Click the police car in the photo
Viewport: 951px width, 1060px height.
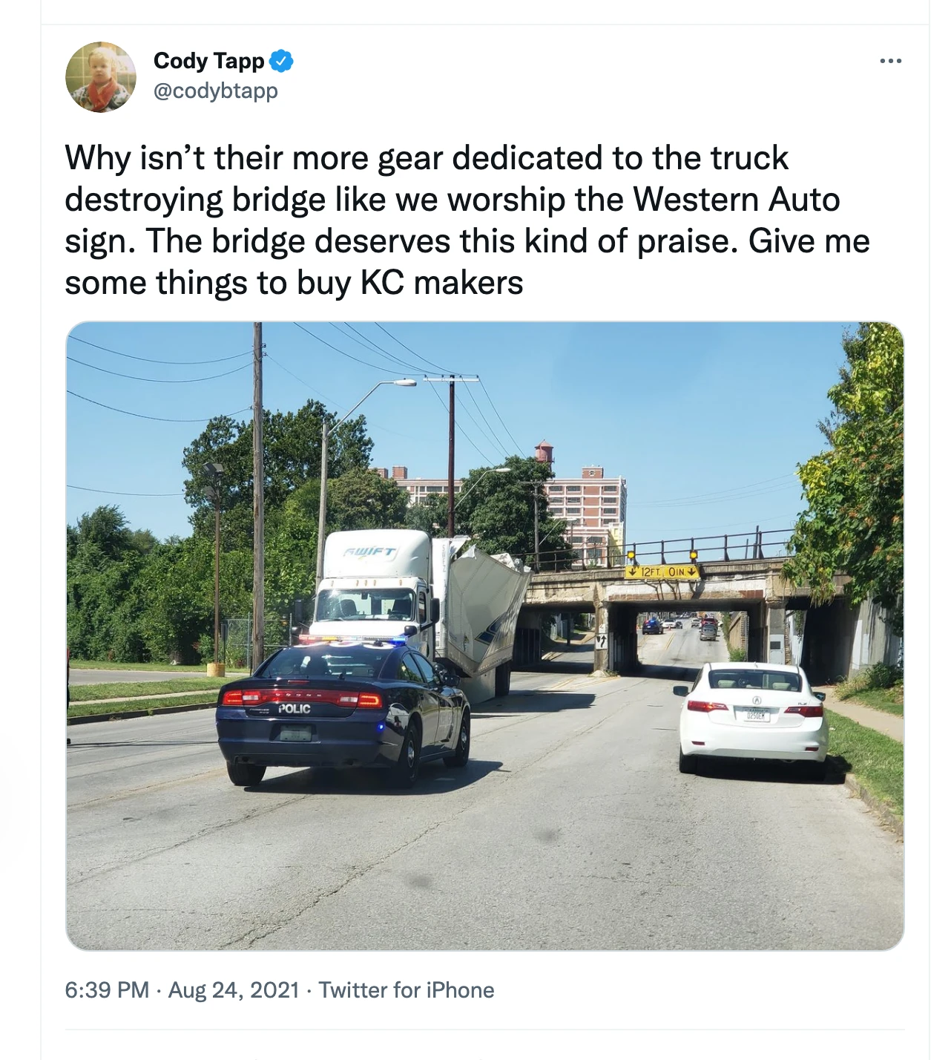pyautogui.click(x=343, y=711)
